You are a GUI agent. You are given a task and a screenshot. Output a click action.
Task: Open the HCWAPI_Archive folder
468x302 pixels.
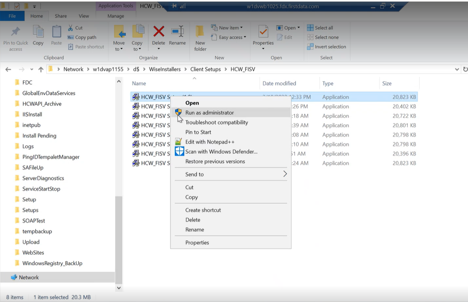pyautogui.click(x=42, y=104)
